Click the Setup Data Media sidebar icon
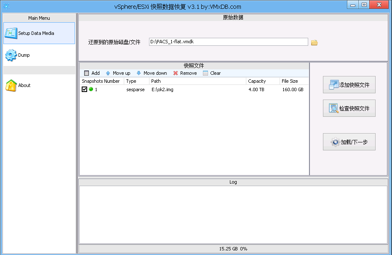The image size is (392, 255). pyautogui.click(x=11, y=33)
